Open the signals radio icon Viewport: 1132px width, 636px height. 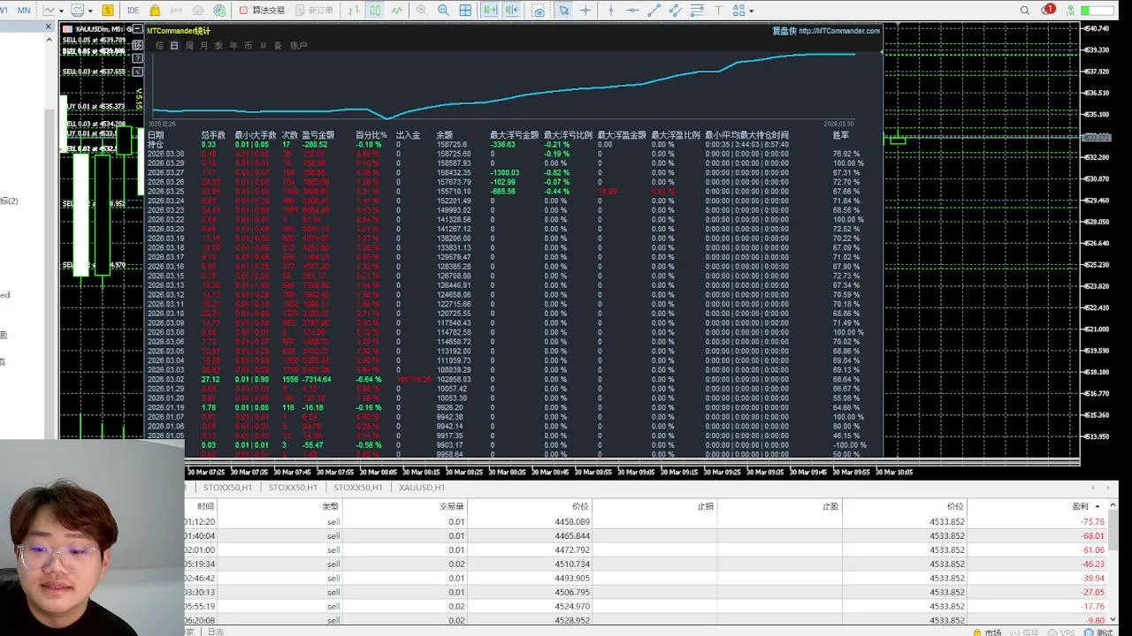[176, 11]
